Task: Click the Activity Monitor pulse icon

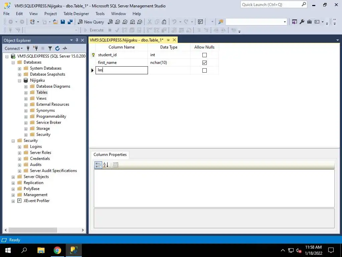Action: 65,48
